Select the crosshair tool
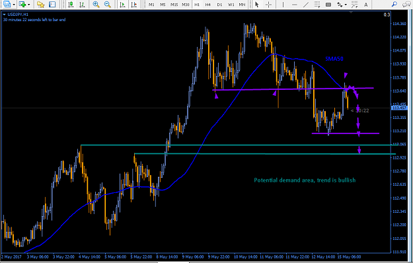Screen dimensions: 413x263 click(x=268, y=4)
